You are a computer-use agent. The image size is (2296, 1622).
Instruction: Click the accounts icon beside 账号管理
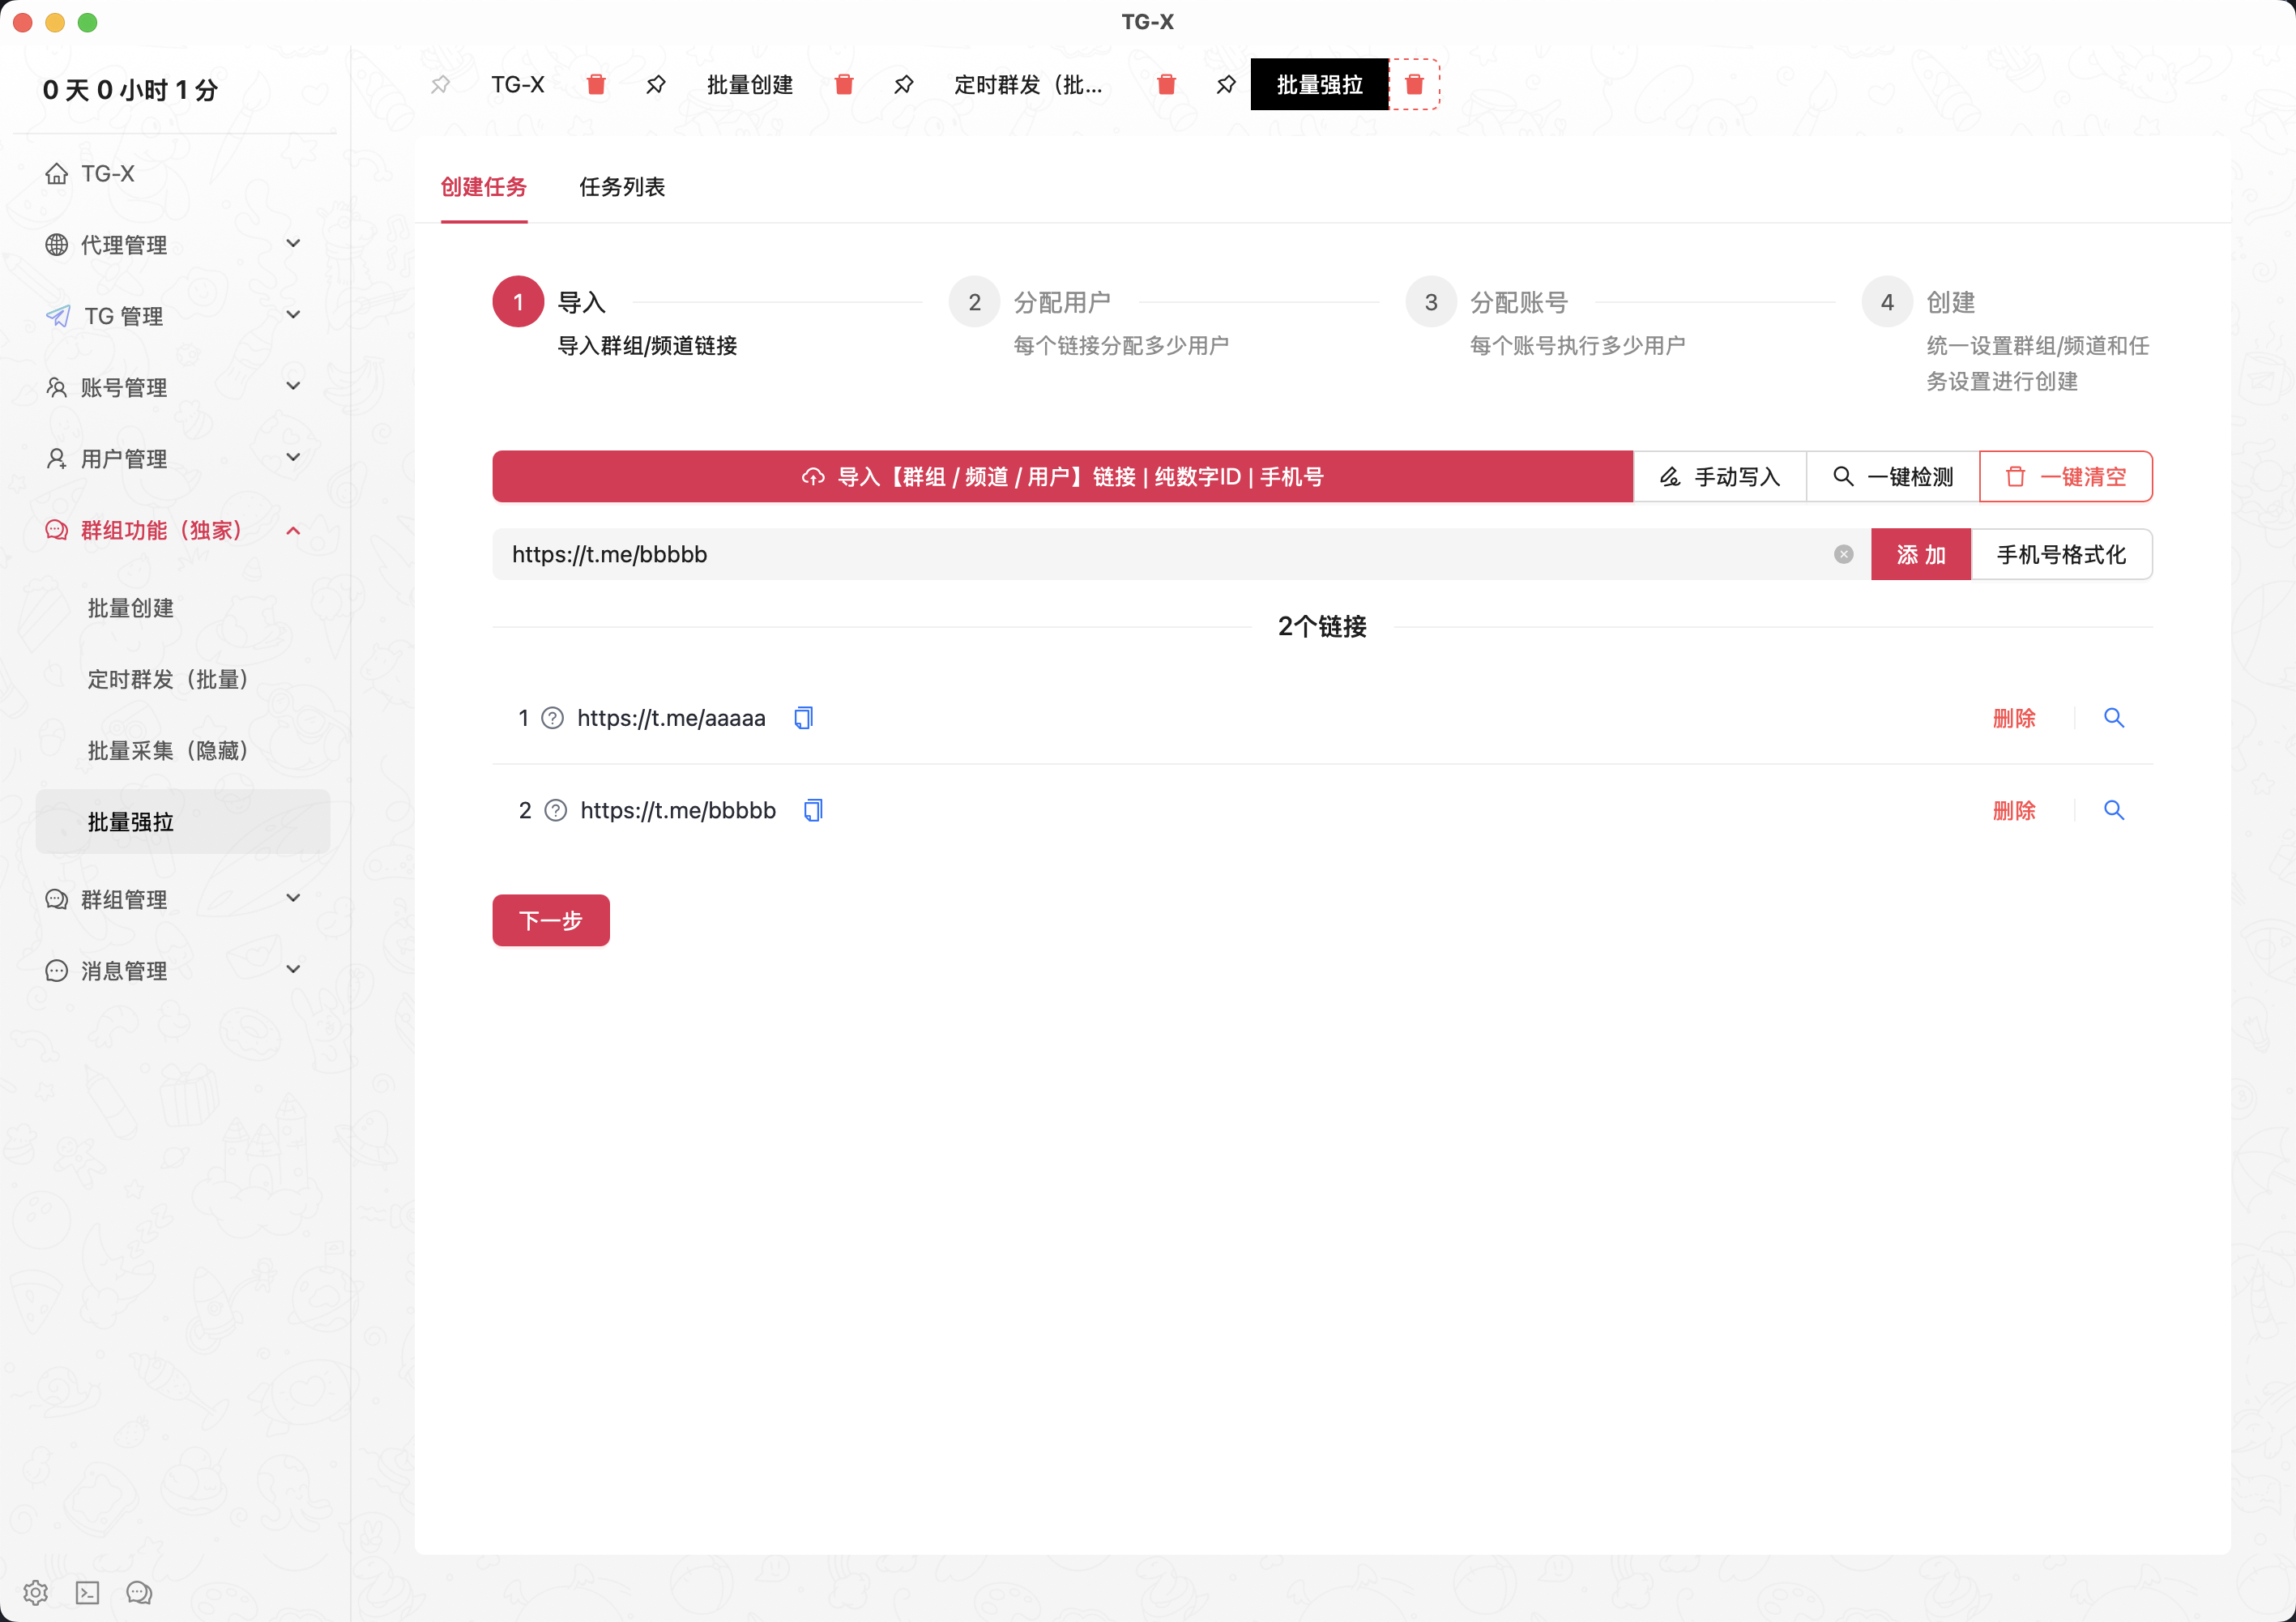coord(57,387)
